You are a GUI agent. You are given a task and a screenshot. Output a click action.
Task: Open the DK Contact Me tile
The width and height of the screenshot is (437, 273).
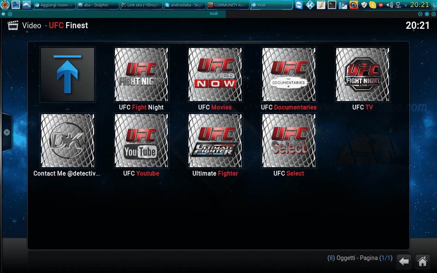68,140
